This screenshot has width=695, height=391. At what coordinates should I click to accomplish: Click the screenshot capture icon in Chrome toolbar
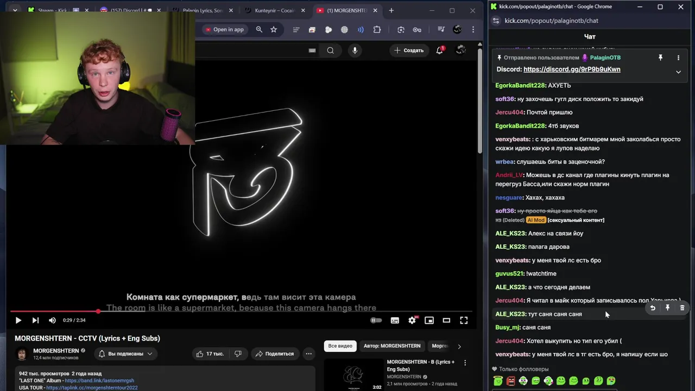point(401,30)
